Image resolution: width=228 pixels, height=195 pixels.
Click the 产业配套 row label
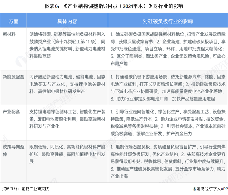(11, 112)
